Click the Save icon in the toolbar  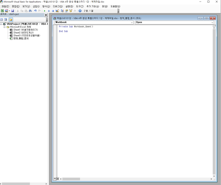click(x=12, y=11)
